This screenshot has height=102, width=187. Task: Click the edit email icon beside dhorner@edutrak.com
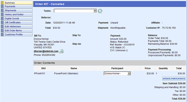pos(61,51)
